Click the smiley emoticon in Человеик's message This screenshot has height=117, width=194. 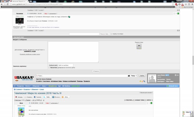point(69,17)
